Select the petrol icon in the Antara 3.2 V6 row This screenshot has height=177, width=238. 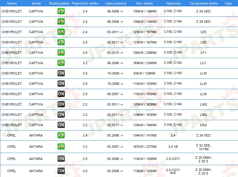pos(61,147)
